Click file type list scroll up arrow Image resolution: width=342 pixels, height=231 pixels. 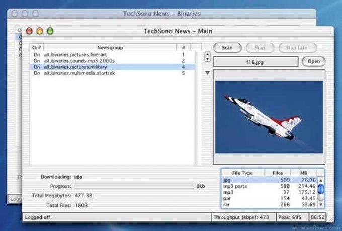pyautogui.click(x=321, y=180)
